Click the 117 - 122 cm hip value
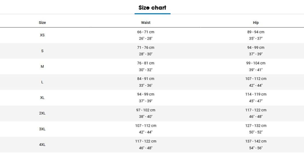The width and height of the screenshot is (304, 157). [256, 110]
